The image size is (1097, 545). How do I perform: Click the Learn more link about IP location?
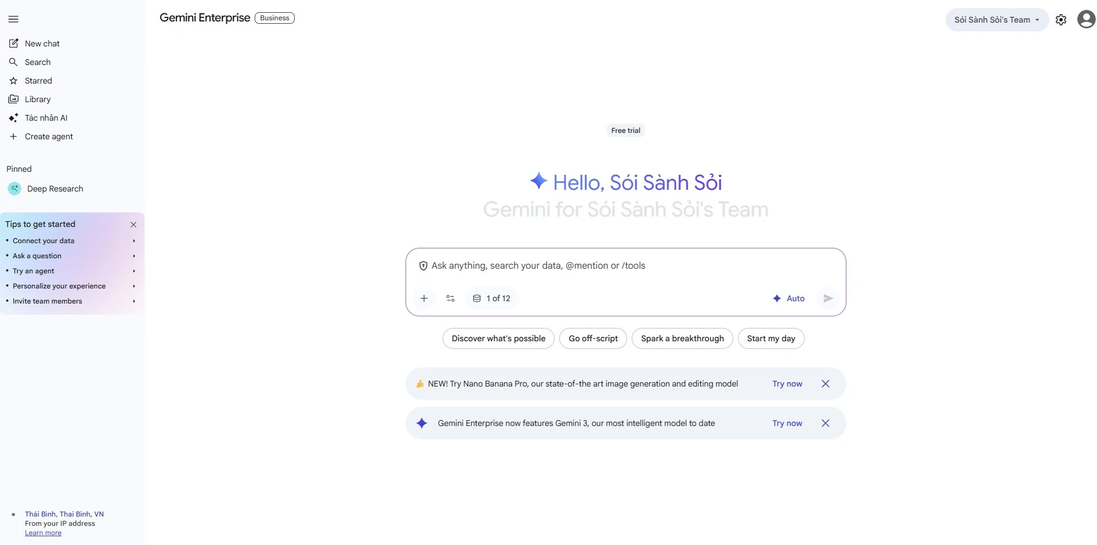coord(43,532)
